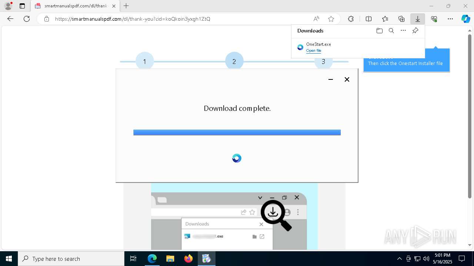Open the Windows Start menu
The width and height of the screenshot is (474, 266).
[9, 259]
